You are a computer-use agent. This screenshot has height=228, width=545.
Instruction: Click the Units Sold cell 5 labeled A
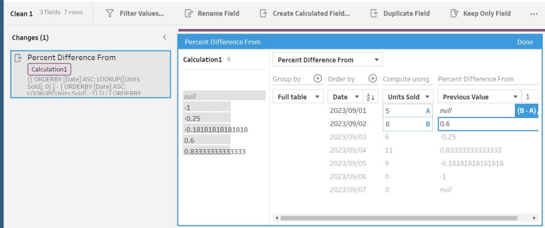point(408,111)
